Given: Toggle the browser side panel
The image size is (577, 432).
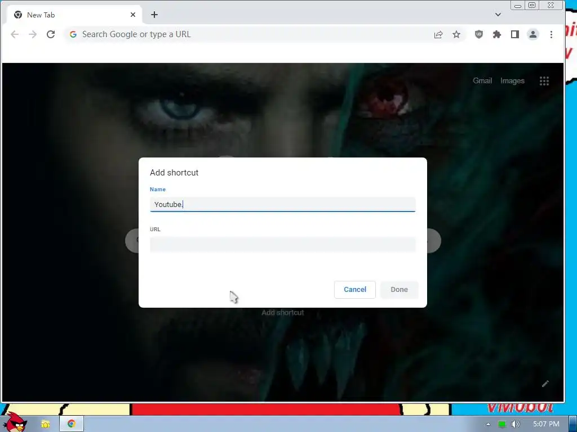Looking at the screenshot, I should point(515,34).
